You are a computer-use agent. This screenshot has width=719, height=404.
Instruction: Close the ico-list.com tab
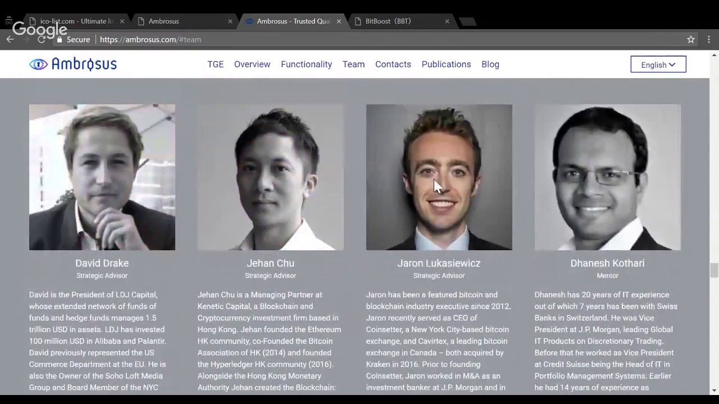[x=122, y=21]
